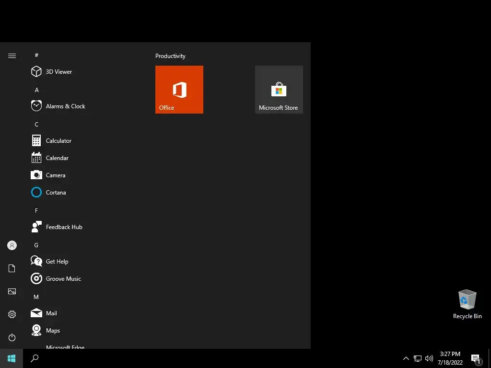The height and width of the screenshot is (368, 491).
Task: Click the M letter header in app list
Action: (36, 297)
